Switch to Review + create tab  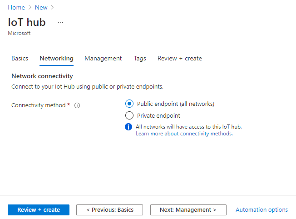[x=179, y=58]
